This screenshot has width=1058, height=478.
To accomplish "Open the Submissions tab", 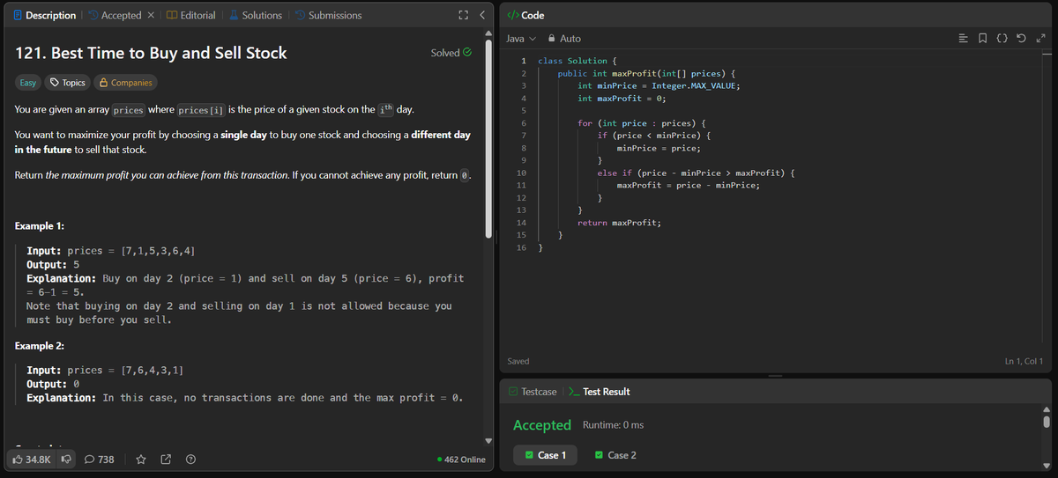I will pyautogui.click(x=328, y=15).
